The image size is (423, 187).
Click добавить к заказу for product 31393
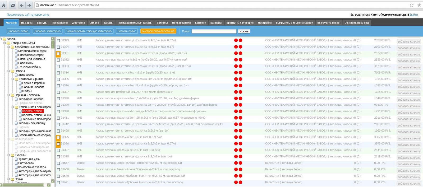(x=409, y=41)
